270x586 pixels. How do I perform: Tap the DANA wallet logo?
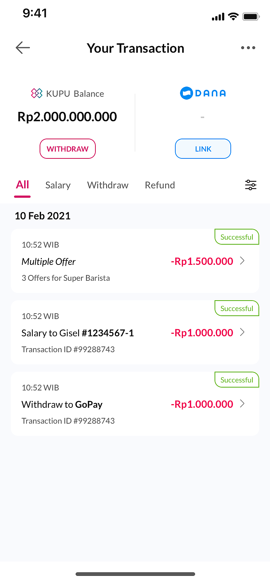(x=203, y=93)
